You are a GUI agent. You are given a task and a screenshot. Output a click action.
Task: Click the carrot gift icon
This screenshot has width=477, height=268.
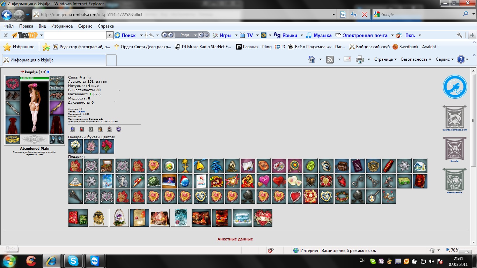(138, 181)
